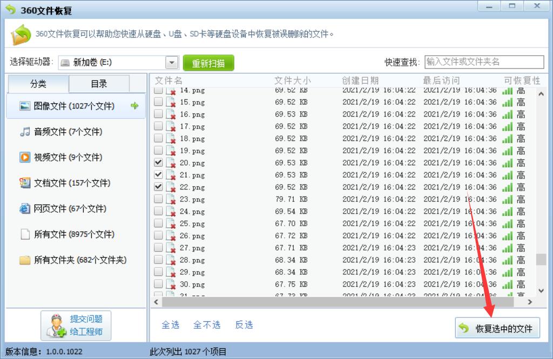Click the dropdown arrow beside 重新扫描
Screen dimensions: 553x359
[x=173, y=62]
